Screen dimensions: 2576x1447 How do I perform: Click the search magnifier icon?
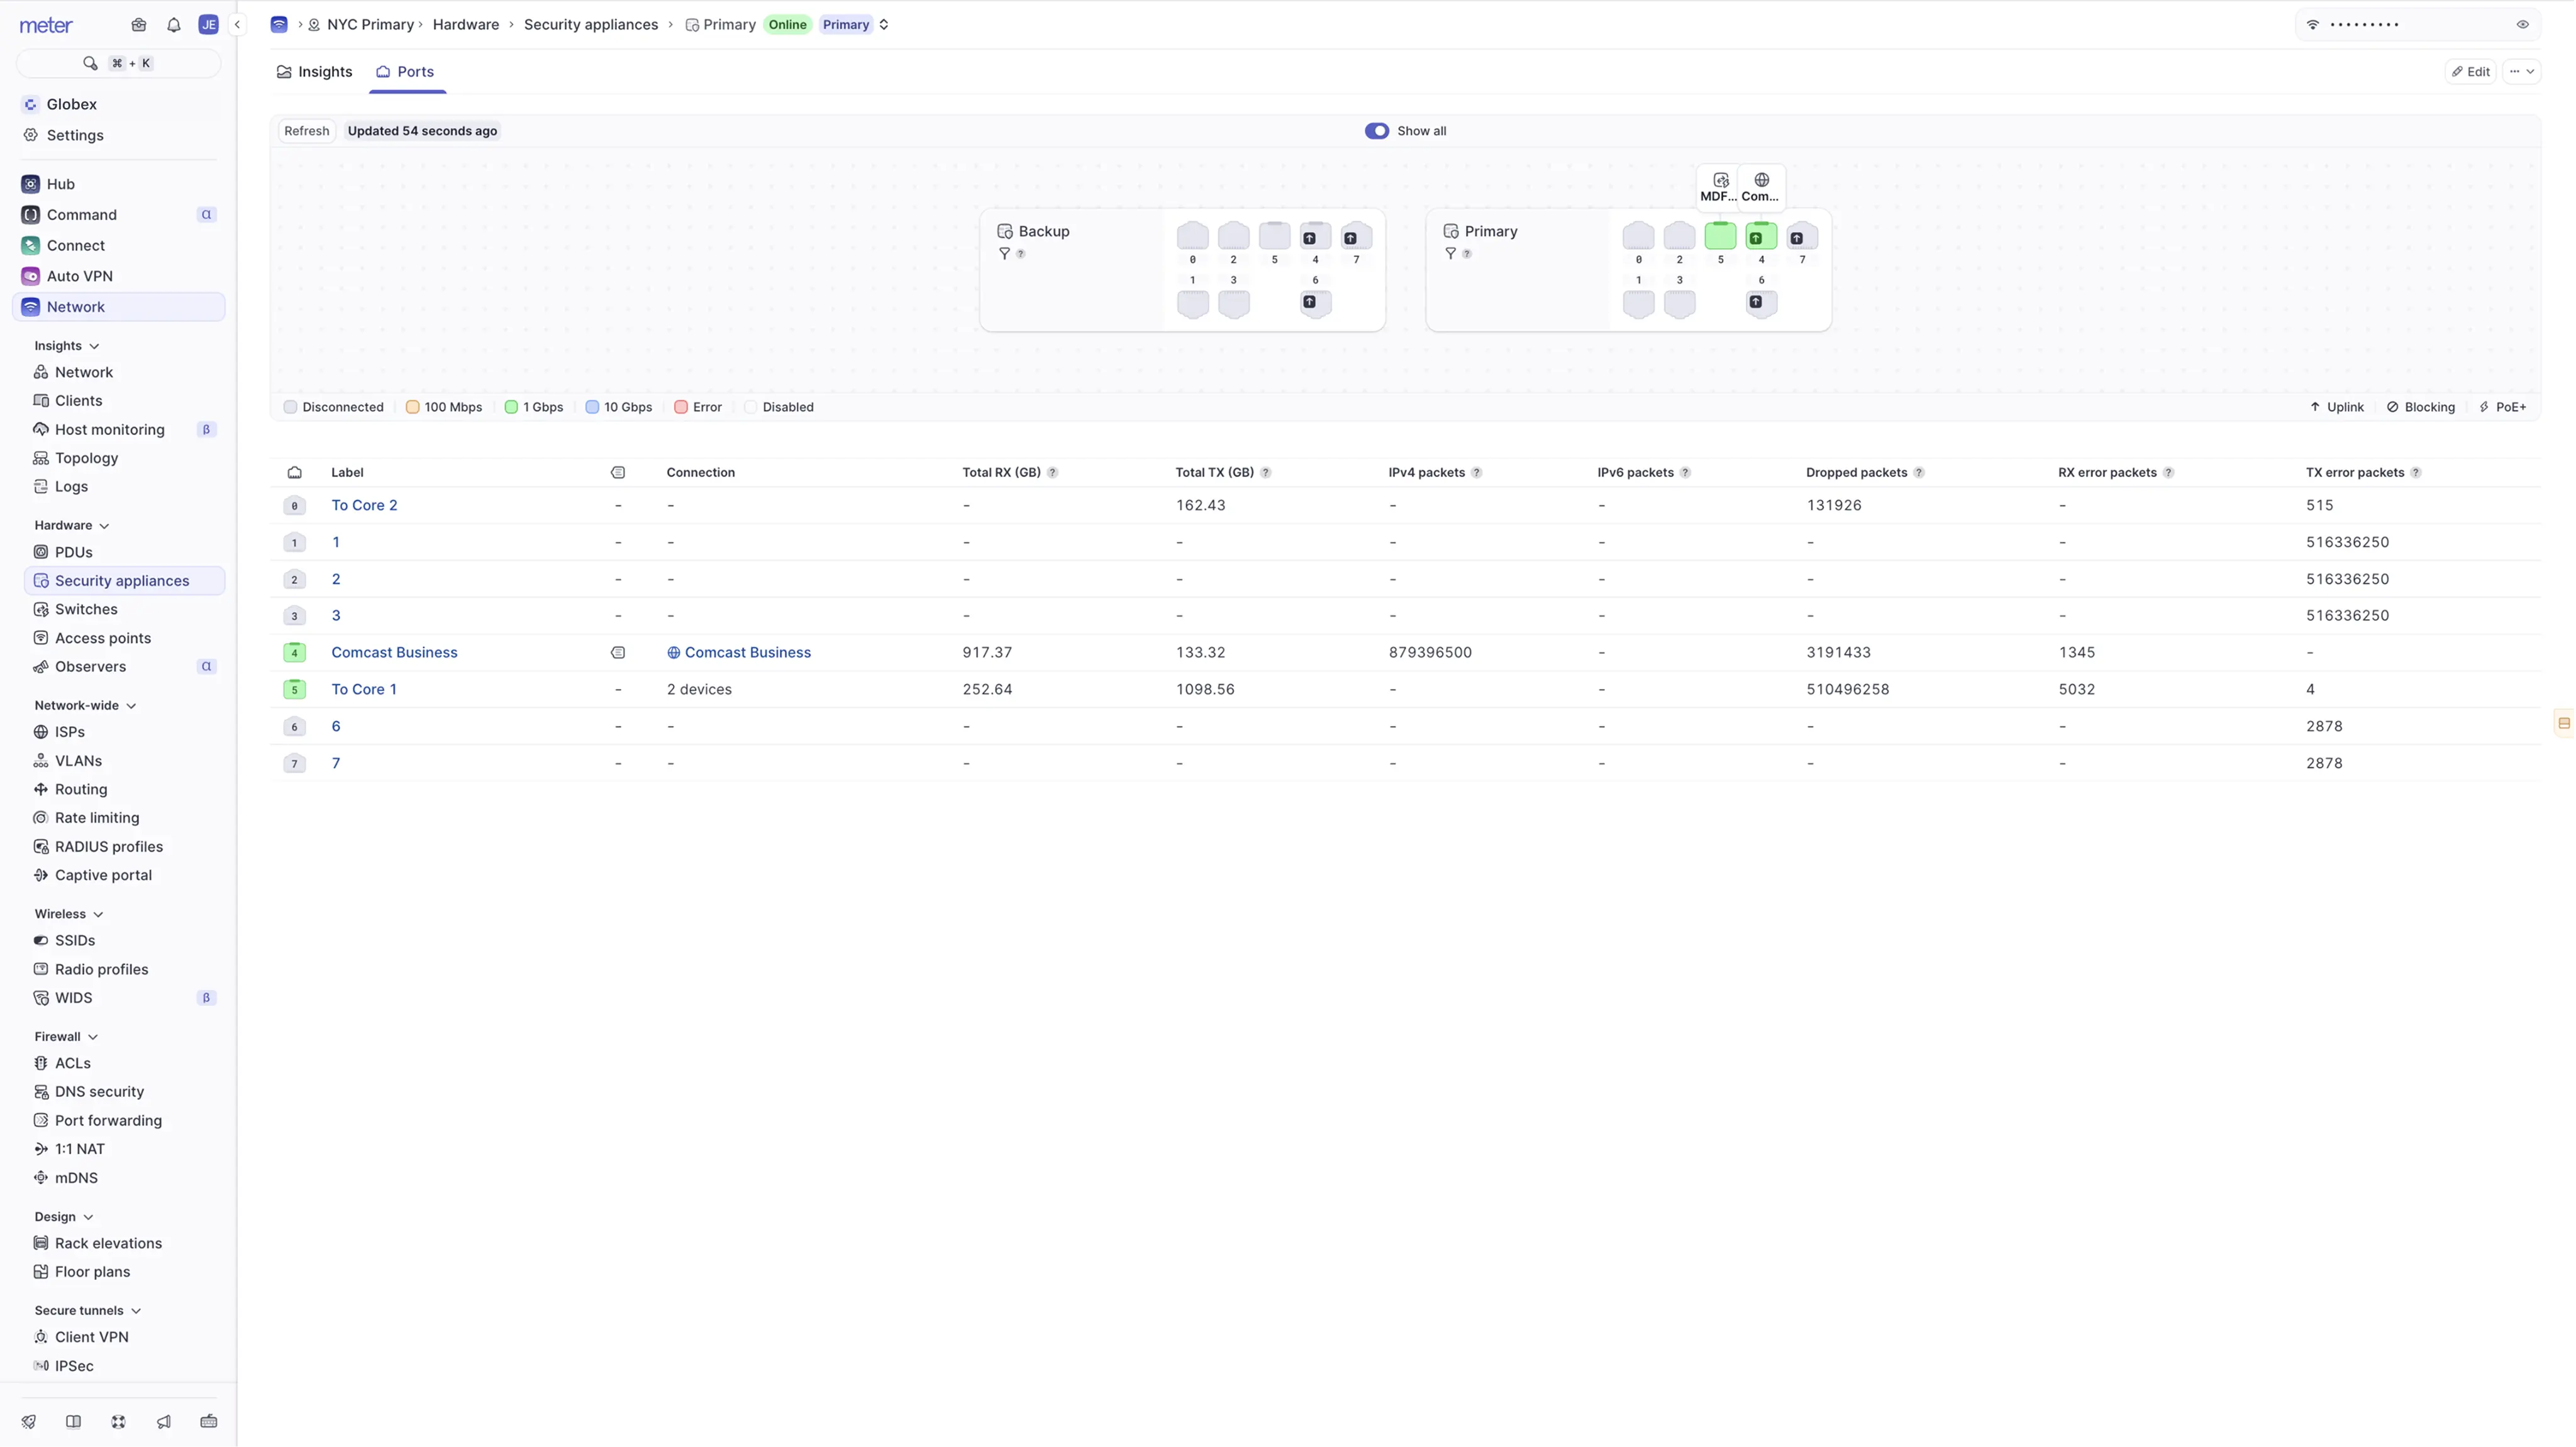[90, 63]
